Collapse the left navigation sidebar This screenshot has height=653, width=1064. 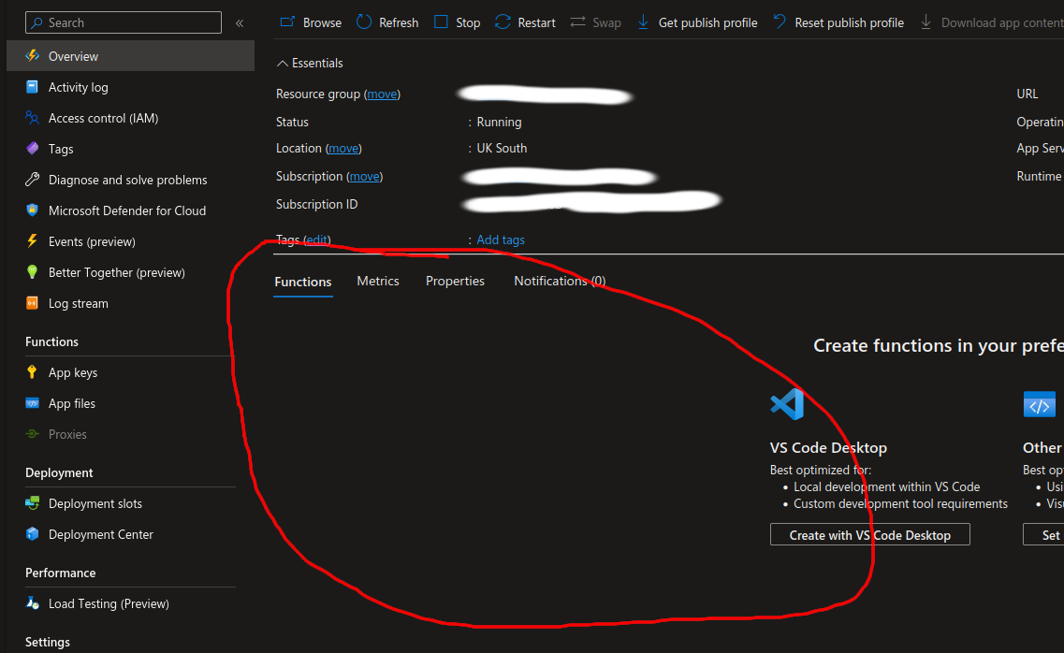(240, 22)
